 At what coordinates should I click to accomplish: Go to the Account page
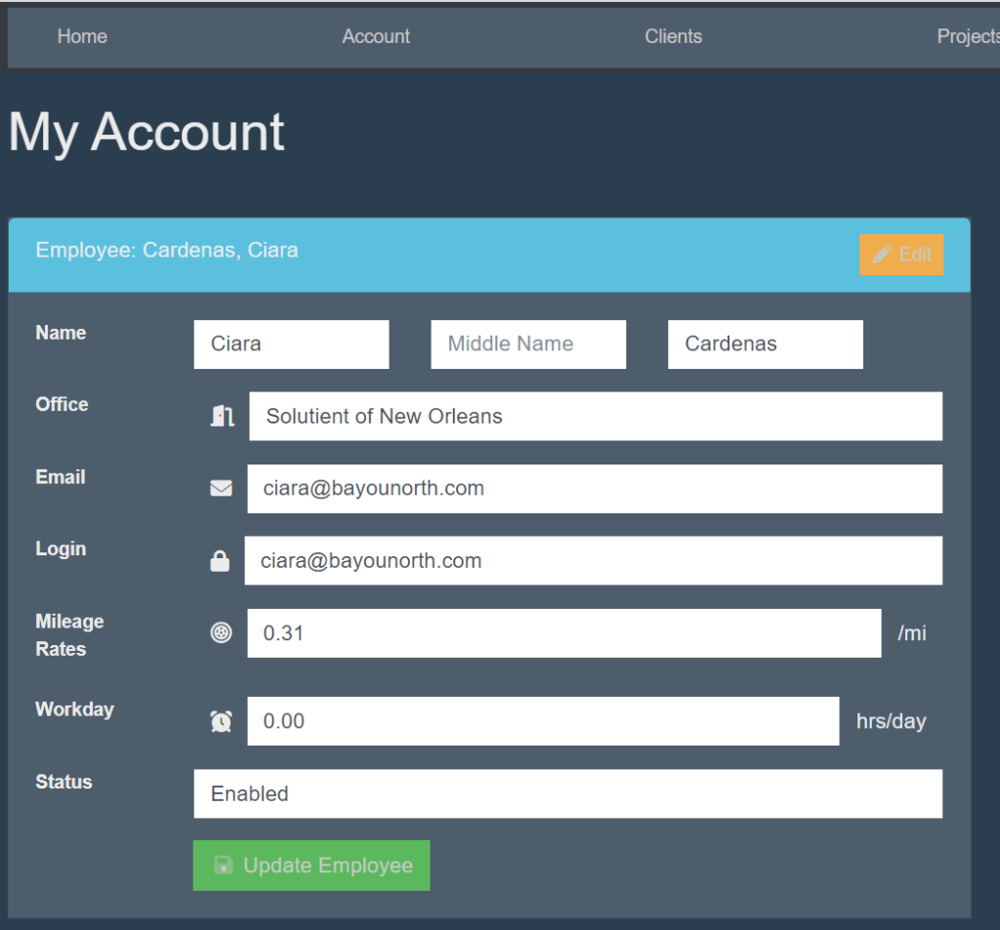pyautogui.click(x=376, y=36)
